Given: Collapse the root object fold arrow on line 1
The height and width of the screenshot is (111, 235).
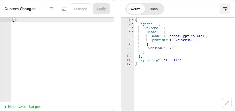Looking at the screenshot, I should coord(132,20).
